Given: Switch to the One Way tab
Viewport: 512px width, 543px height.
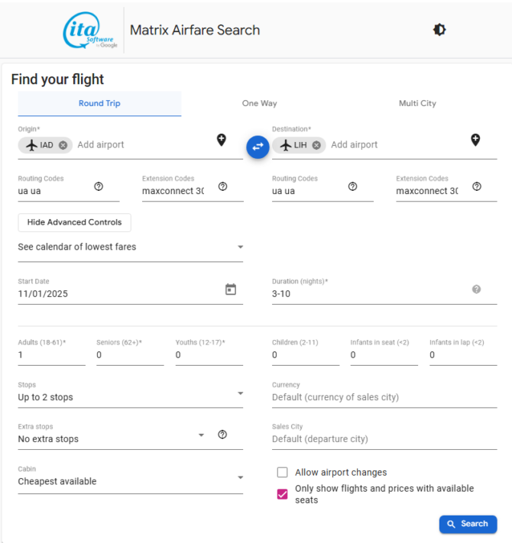Looking at the screenshot, I should click(260, 103).
